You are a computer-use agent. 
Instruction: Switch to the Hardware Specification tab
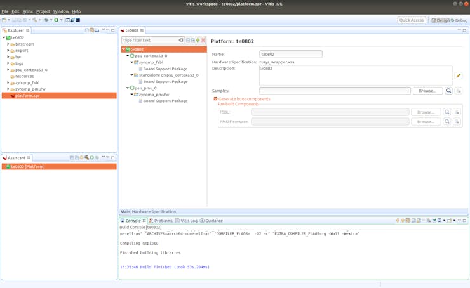point(154,212)
